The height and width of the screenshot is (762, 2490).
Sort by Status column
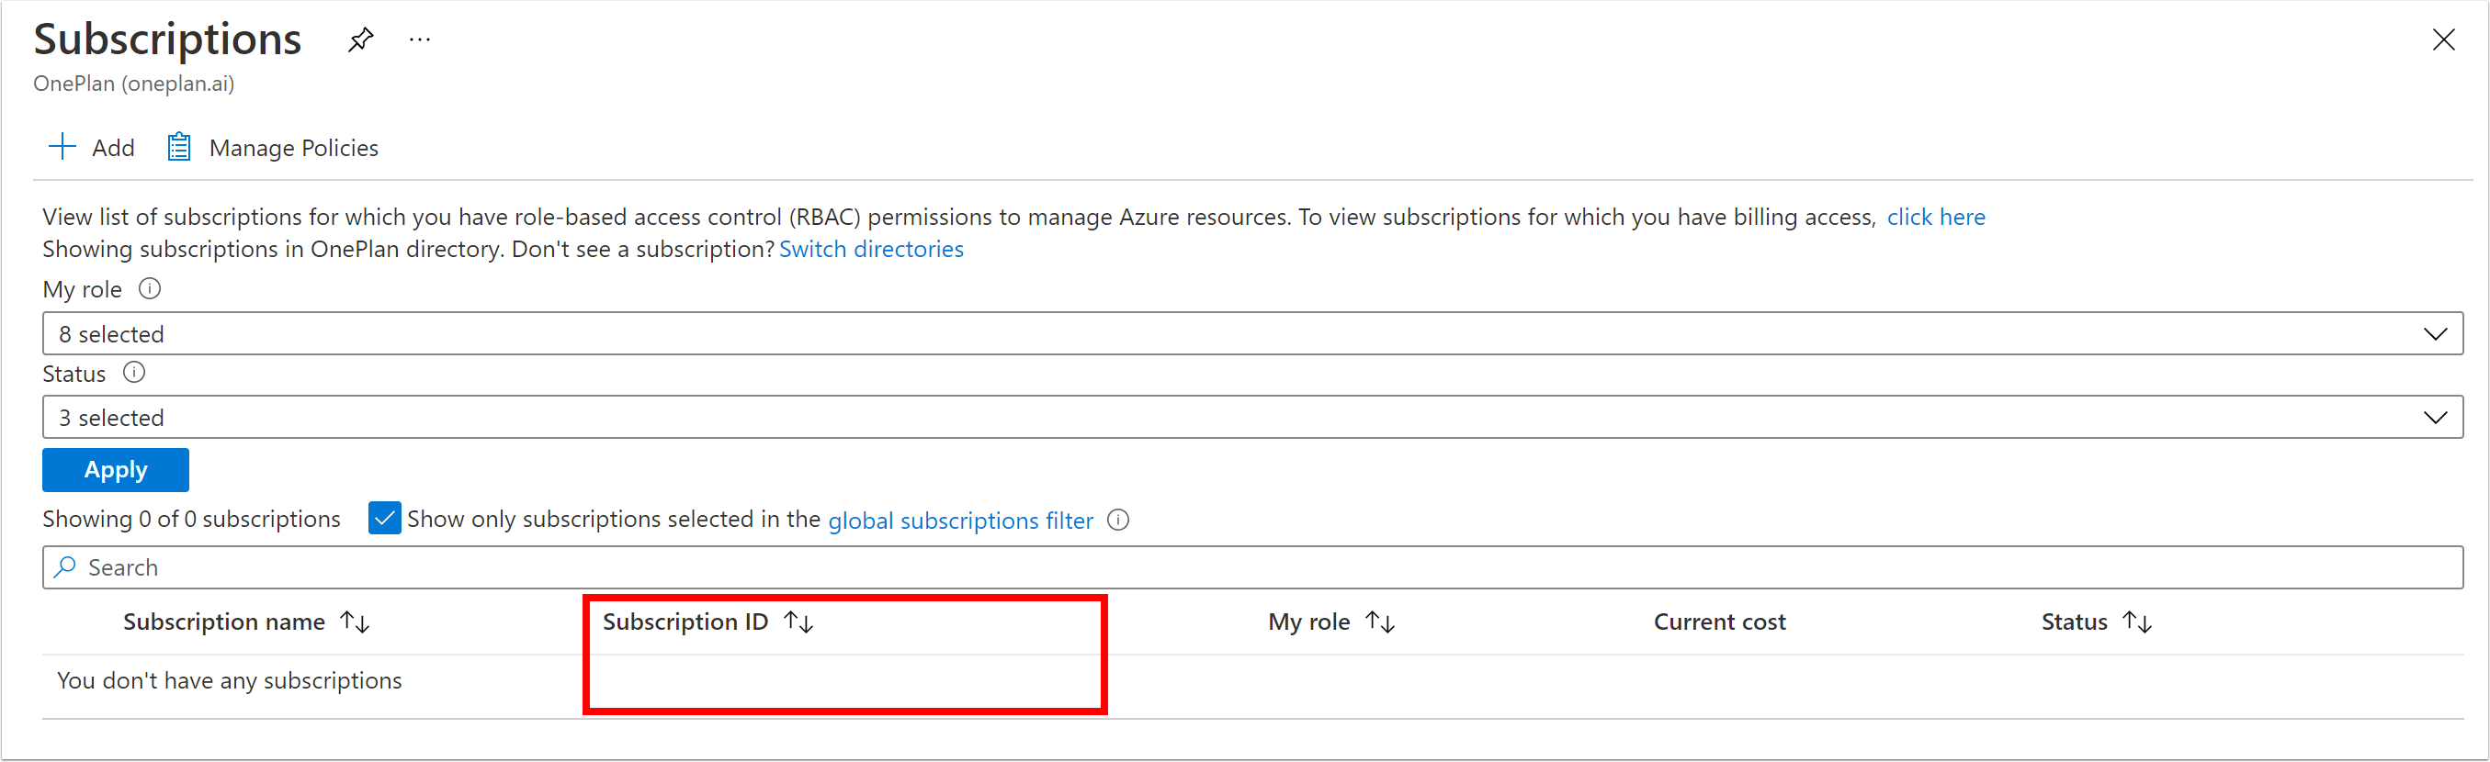point(2097,622)
